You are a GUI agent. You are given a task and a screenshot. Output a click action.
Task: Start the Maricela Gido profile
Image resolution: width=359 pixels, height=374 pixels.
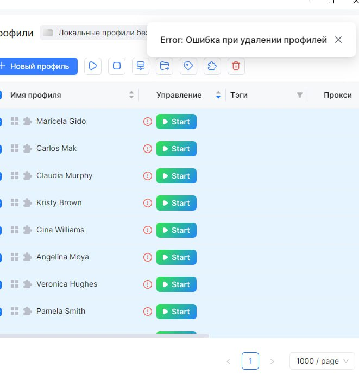point(177,122)
